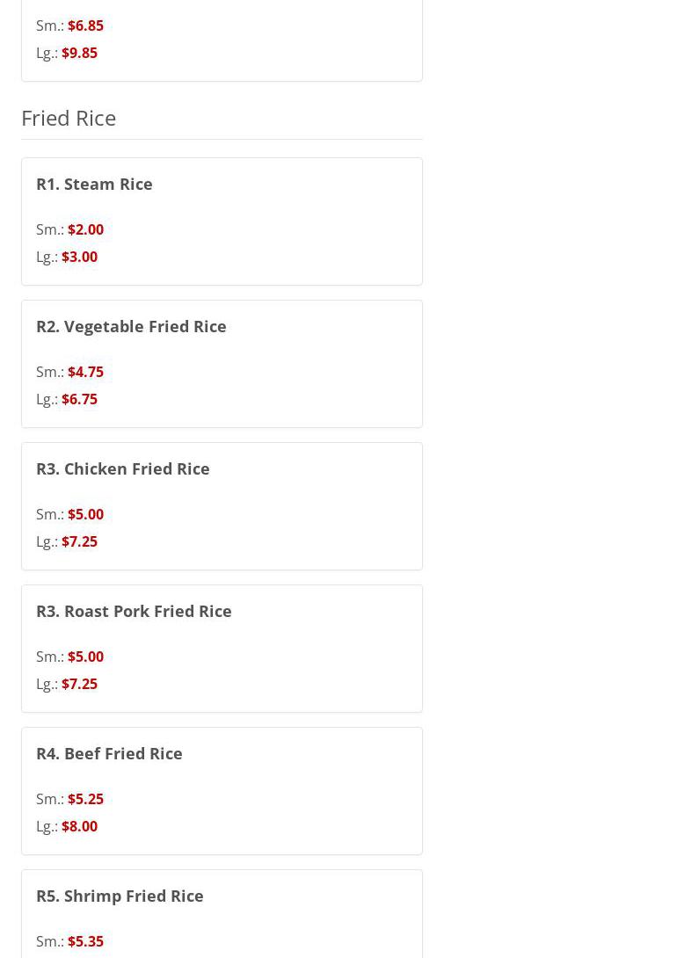The image size is (677, 958).
Task: Select large Chicken Fried Rice $7.25 price
Action: (79, 541)
